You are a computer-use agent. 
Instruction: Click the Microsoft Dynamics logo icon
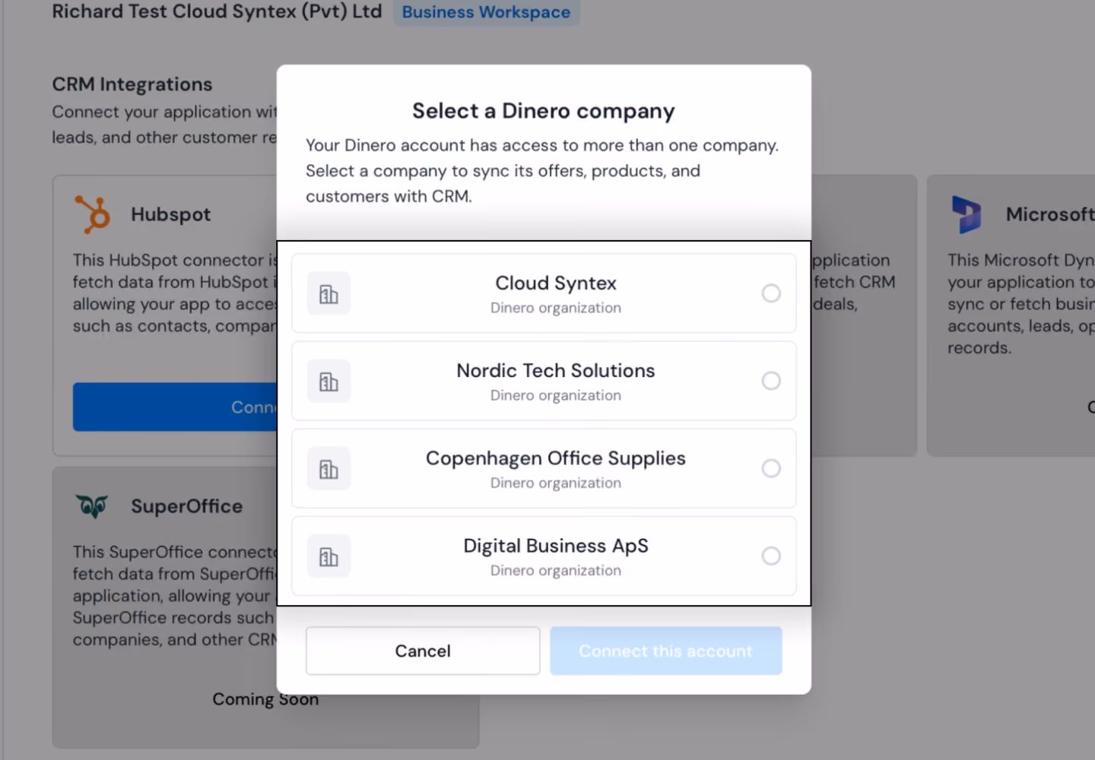click(x=966, y=214)
